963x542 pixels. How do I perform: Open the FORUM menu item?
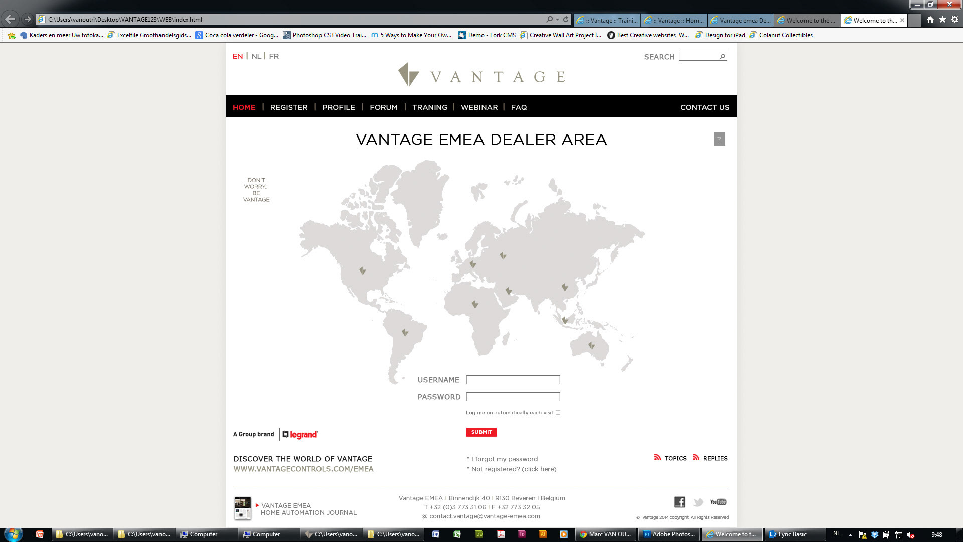point(383,107)
